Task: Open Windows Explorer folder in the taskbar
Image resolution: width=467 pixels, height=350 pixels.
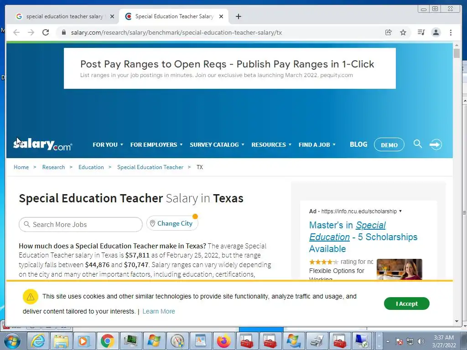Action: coord(61,341)
